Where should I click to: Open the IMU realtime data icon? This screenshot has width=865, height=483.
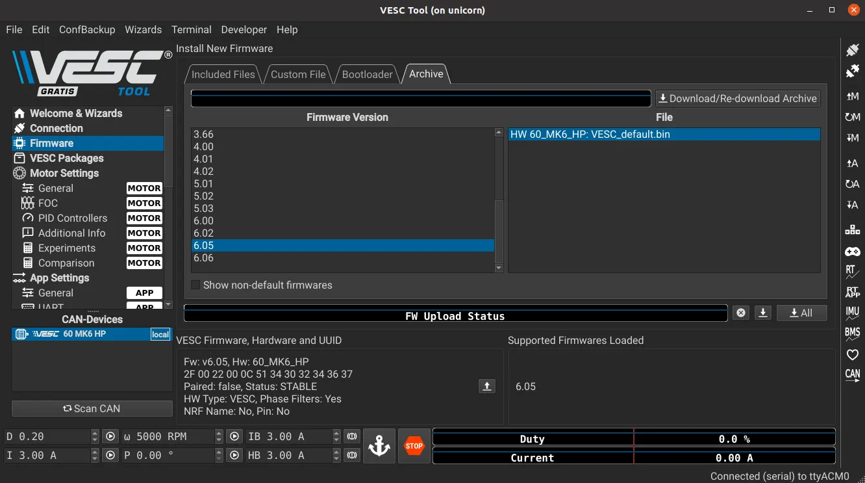(852, 313)
